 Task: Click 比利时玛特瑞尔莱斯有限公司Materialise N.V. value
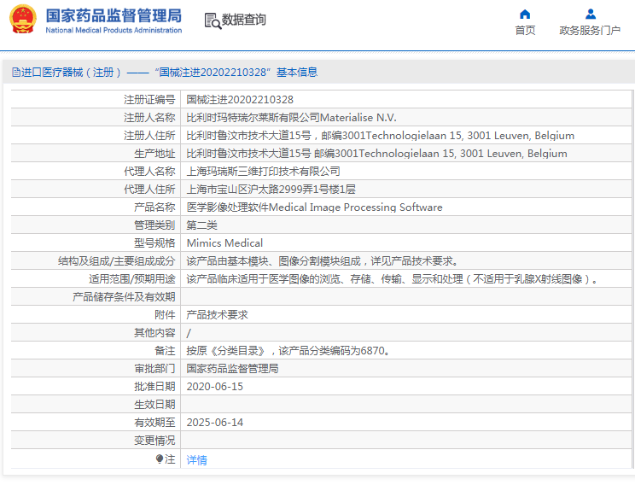click(291, 118)
